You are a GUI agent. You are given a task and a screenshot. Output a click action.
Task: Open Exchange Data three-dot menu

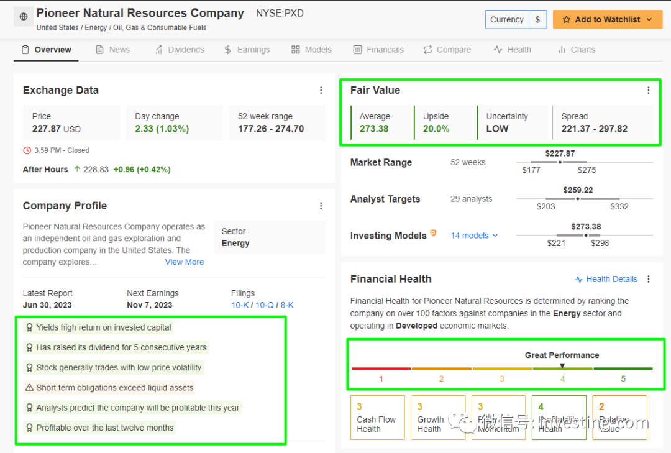(x=321, y=90)
